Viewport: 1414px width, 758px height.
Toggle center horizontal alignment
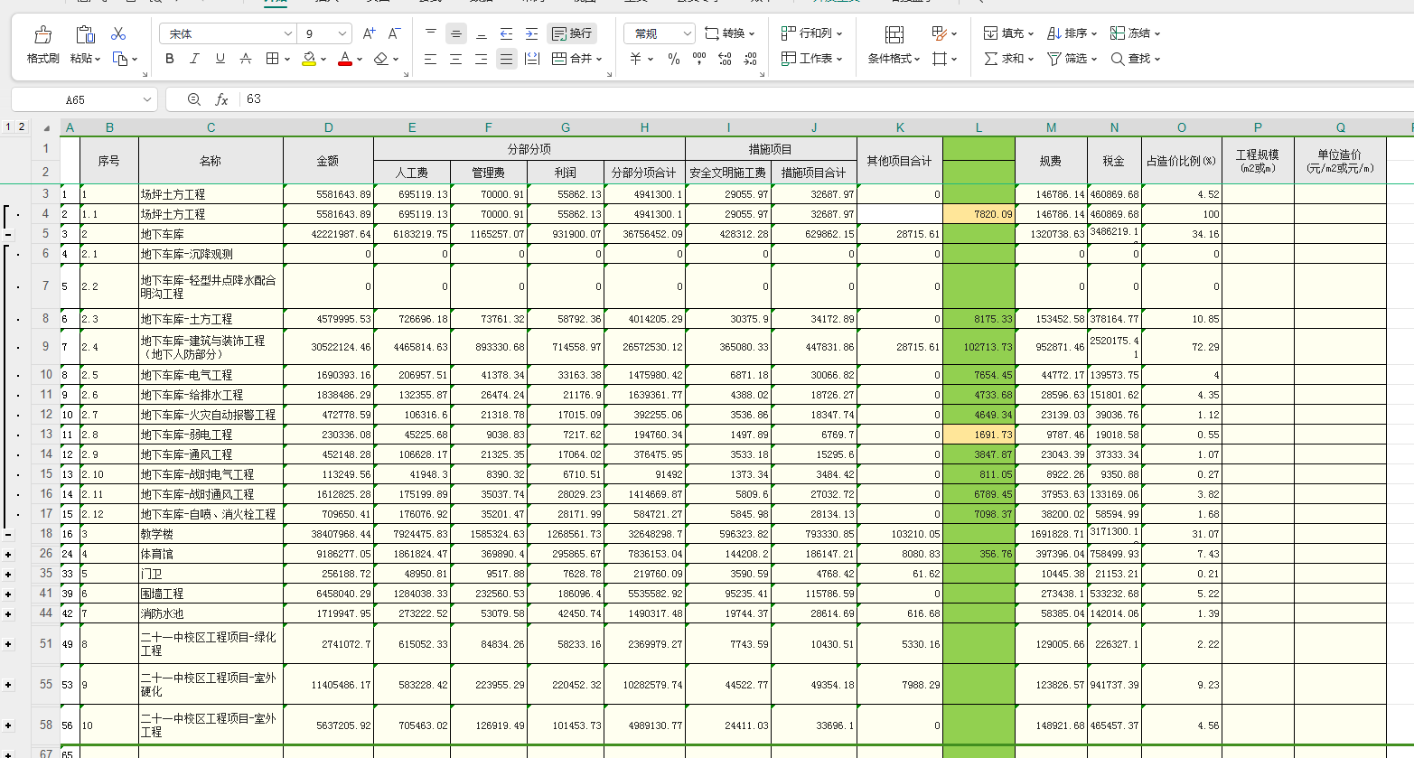pos(456,59)
